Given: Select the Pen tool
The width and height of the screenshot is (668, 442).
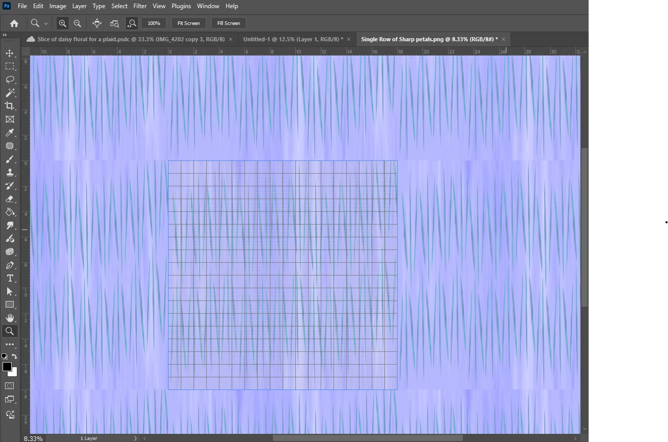Looking at the screenshot, I should (x=10, y=265).
